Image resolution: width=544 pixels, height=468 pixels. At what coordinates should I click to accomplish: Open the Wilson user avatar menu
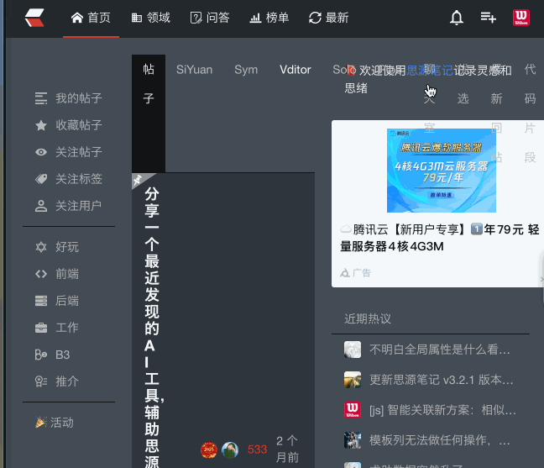tap(521, 18)
